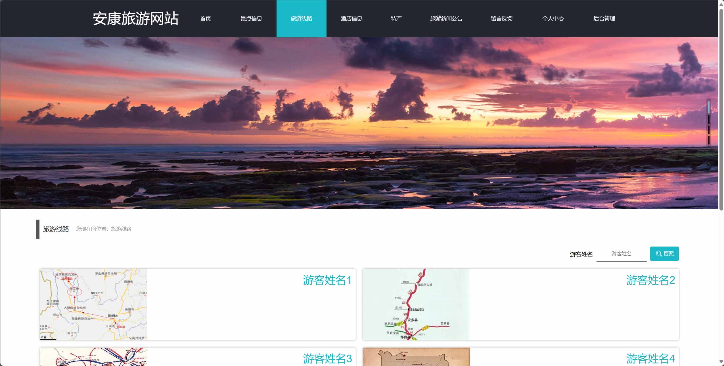
Task: Select the highlighted 旅游线路 nav tab
Action: click(x=302, y=19)
